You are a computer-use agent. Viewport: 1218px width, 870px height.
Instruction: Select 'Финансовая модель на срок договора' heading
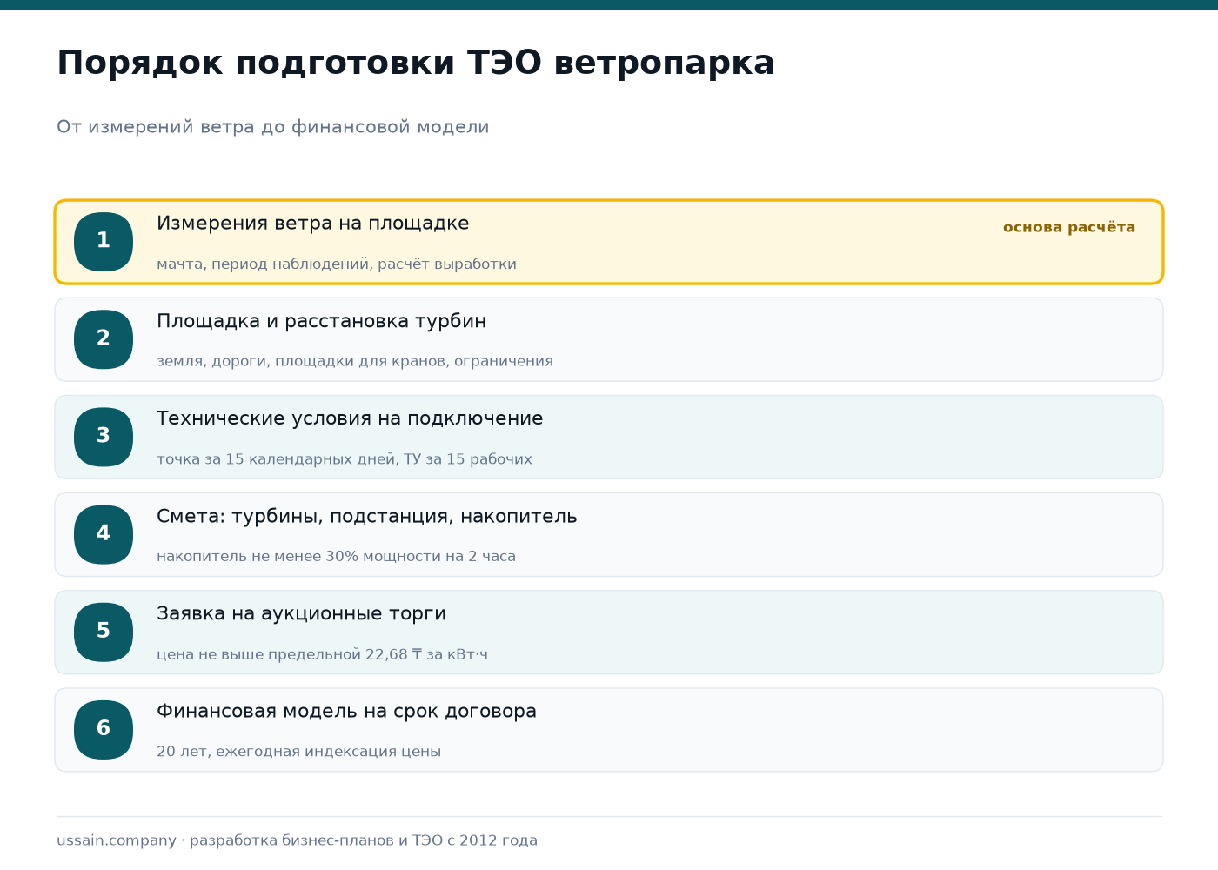coord(346,711)
